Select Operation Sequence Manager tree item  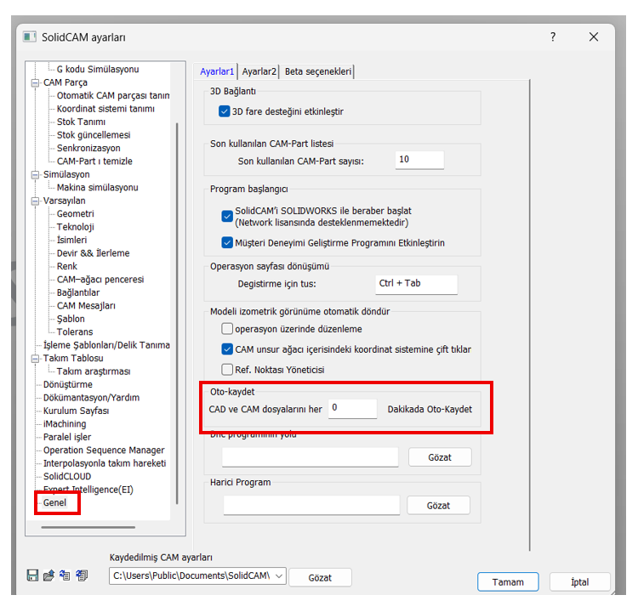coord(104,450)
